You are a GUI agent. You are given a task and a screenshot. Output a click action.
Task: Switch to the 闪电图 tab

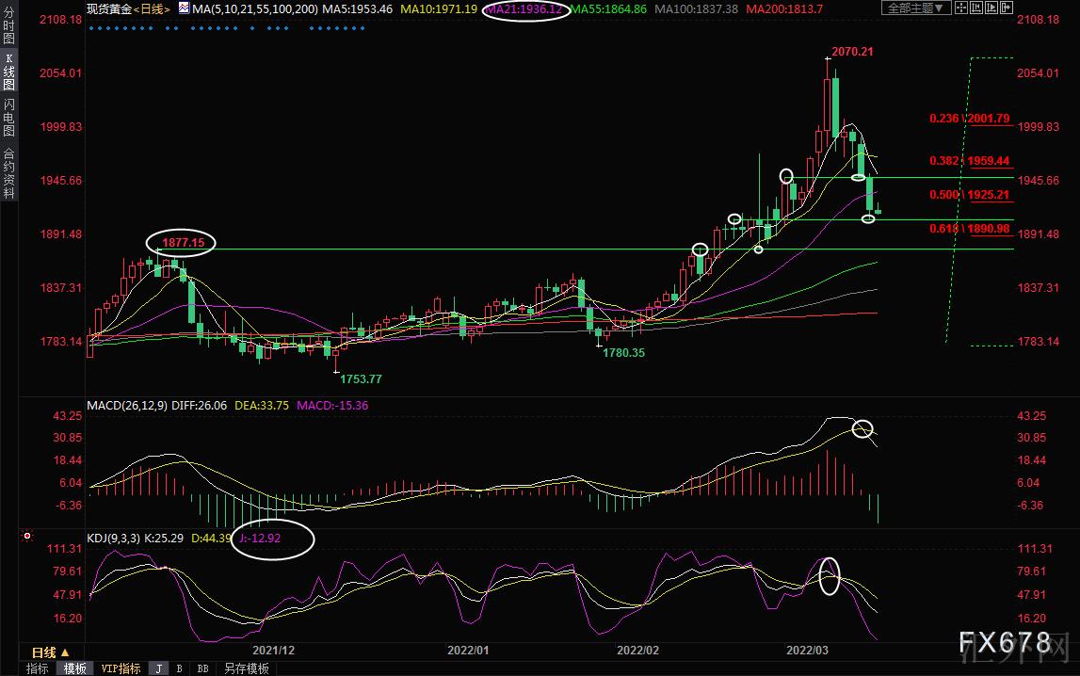8,118
